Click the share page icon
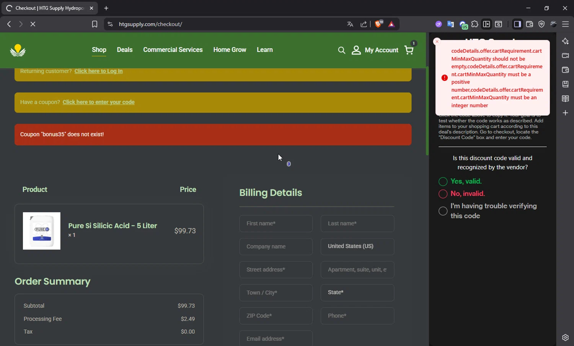The height and width of the screenshot is (346, 574). point(364,24)
